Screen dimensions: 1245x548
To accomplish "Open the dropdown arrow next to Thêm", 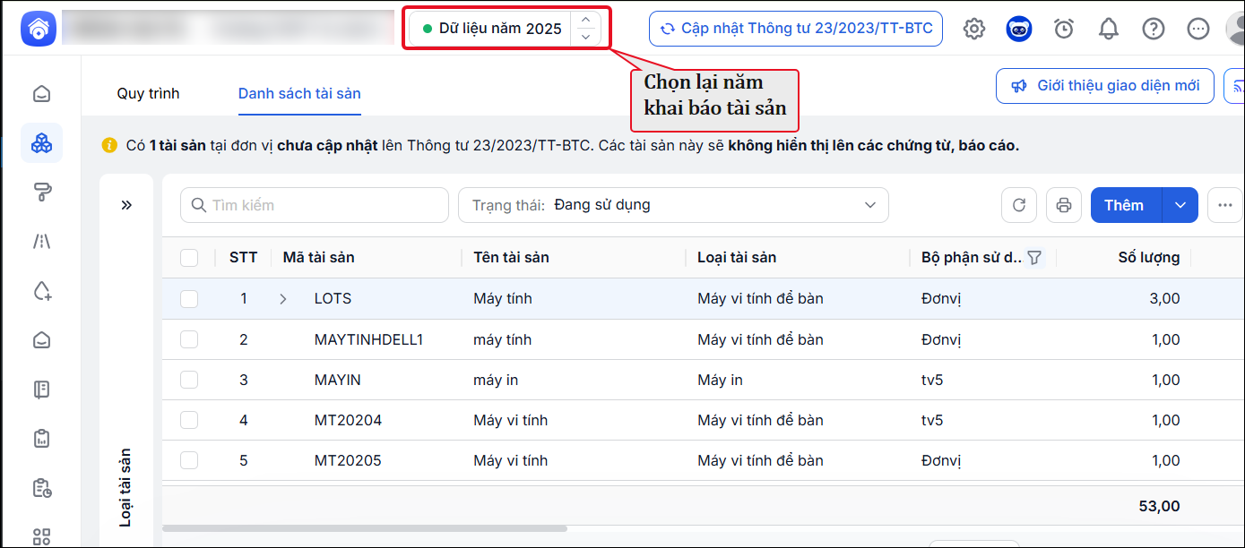I will click(1180, 205).
